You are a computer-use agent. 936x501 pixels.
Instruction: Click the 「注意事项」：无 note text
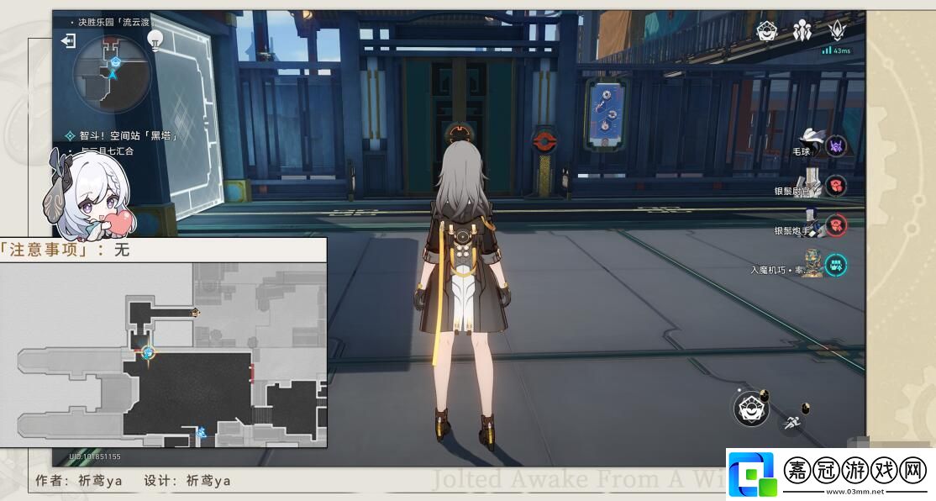coord(65,249)
